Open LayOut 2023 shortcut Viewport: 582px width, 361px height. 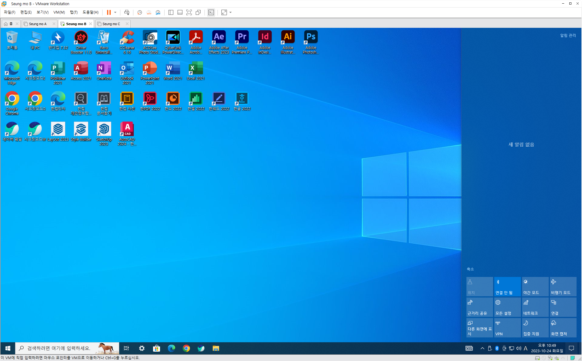click(x=58, y=132)
